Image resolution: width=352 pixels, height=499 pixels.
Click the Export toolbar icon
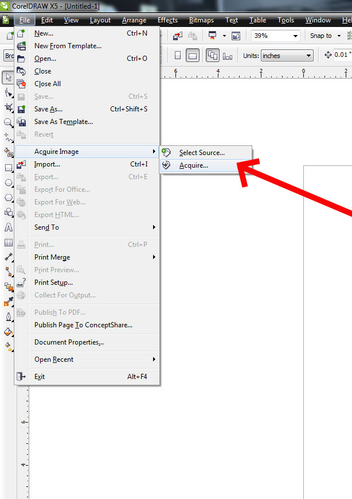192,36
